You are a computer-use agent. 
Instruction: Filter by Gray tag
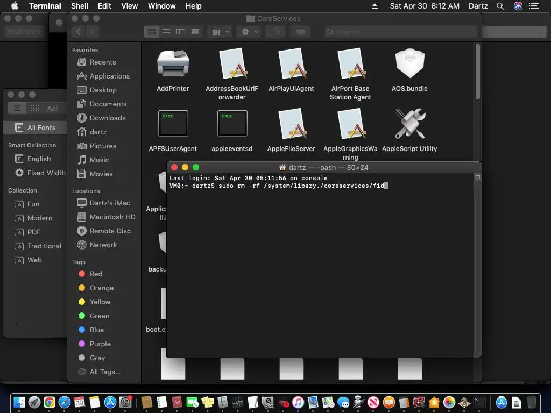coord(91,358)
